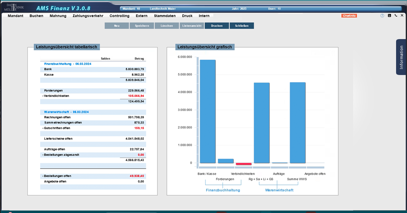Click the phone handset icon
This screenshot has width=407, height=213.
click(x=396, y=15)
